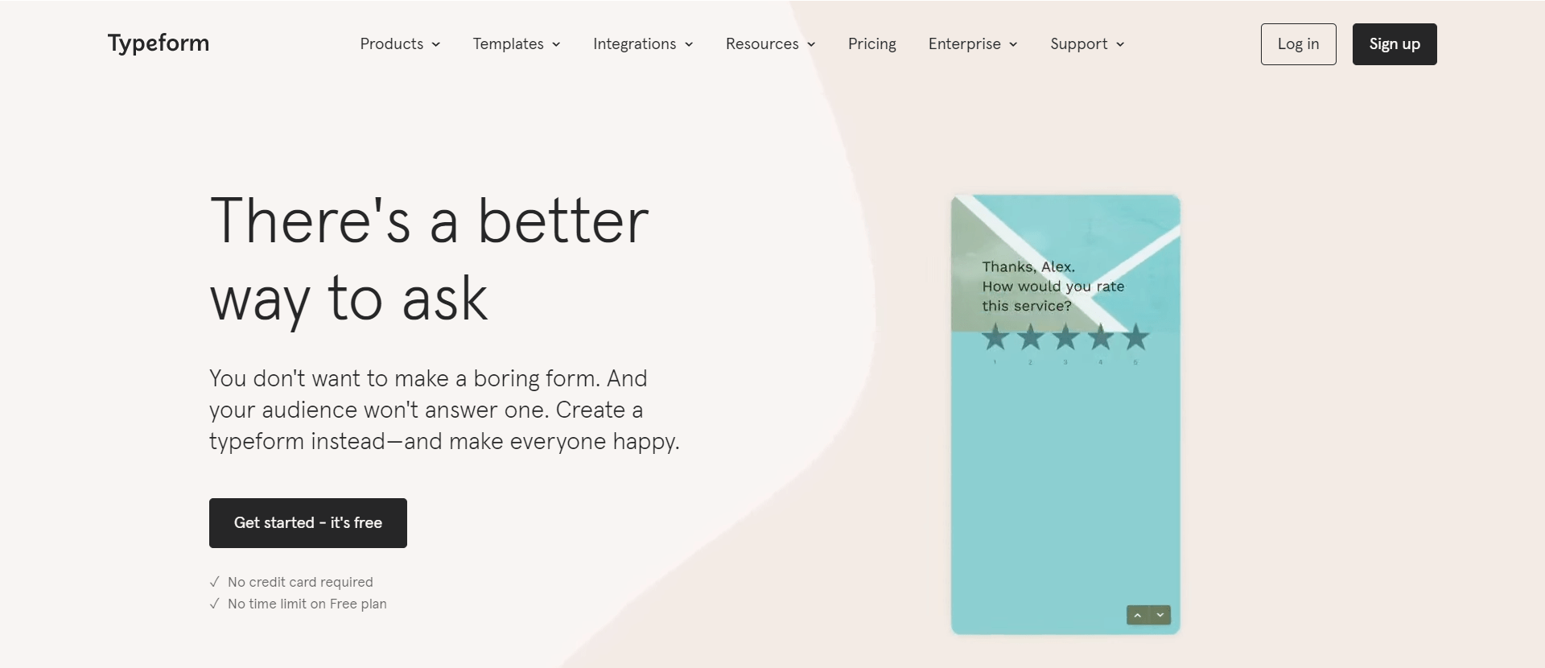
Task: Click "Get started - it's free"
Action: (307, 522)
